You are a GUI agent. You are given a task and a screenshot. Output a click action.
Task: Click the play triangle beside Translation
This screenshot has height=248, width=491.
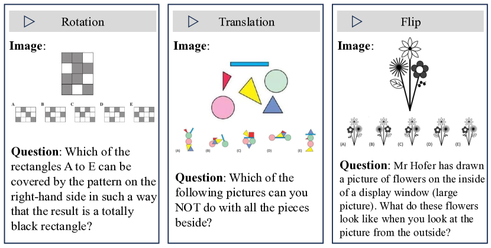tap(193, 22)
